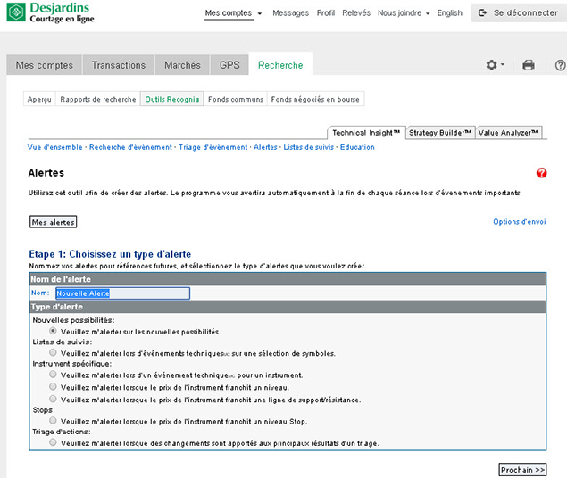
Task: Select radio for sélection de symboles alert
Action: coord(53,352)
